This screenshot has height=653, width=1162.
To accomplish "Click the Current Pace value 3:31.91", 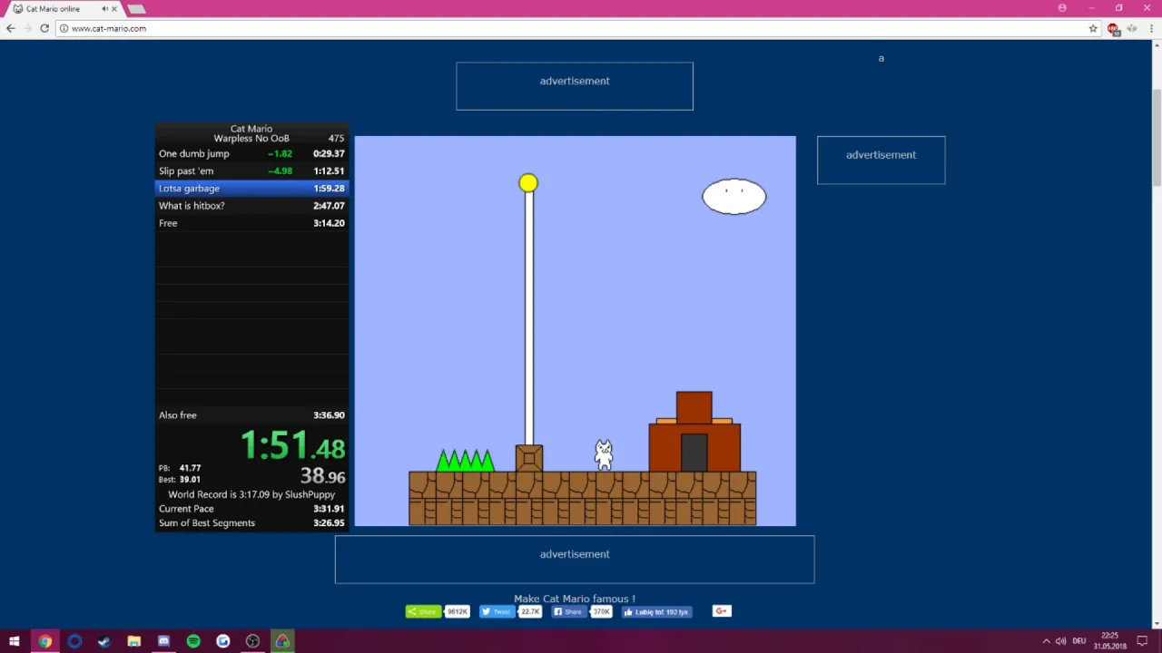I will coord(329,509).
